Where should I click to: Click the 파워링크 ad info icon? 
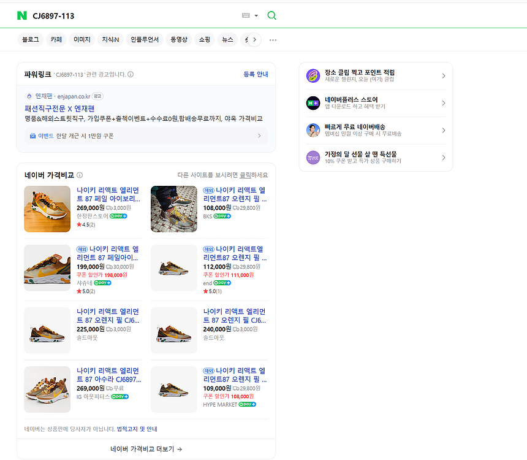tap(131, 74)
